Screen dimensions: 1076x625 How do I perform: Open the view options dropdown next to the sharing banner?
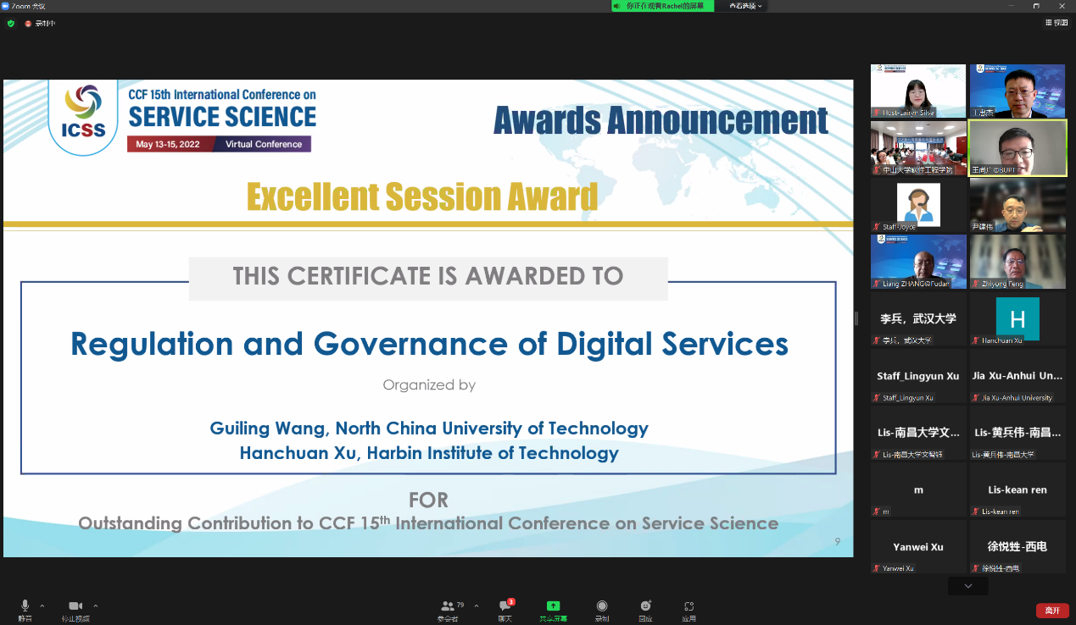coord(746,6)
